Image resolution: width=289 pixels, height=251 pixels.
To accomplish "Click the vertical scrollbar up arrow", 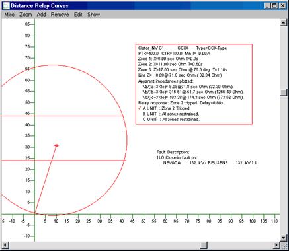I will (284, 23).
